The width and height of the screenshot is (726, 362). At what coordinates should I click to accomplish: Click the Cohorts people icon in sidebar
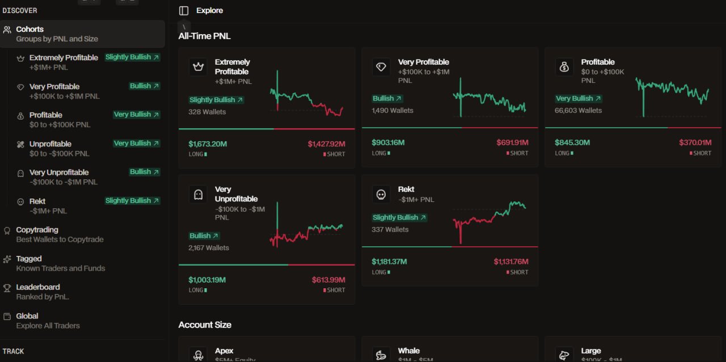point(7,29)
